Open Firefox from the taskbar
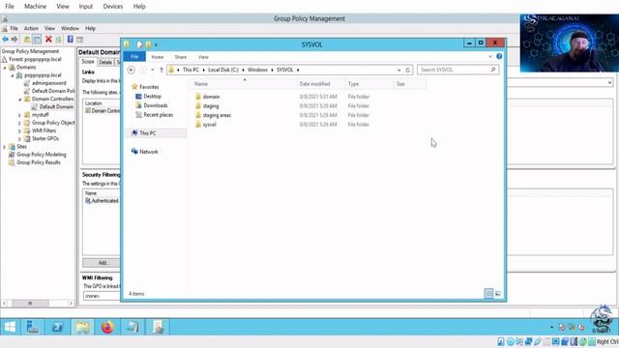 click(x=107, y=327)
